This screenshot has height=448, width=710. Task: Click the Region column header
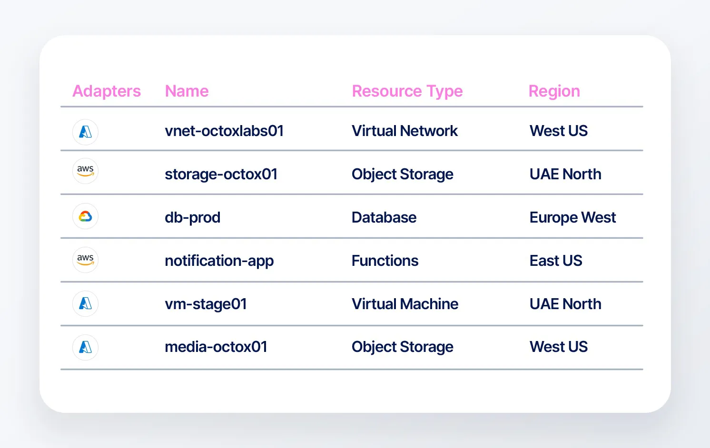click(x=554, y=91)
